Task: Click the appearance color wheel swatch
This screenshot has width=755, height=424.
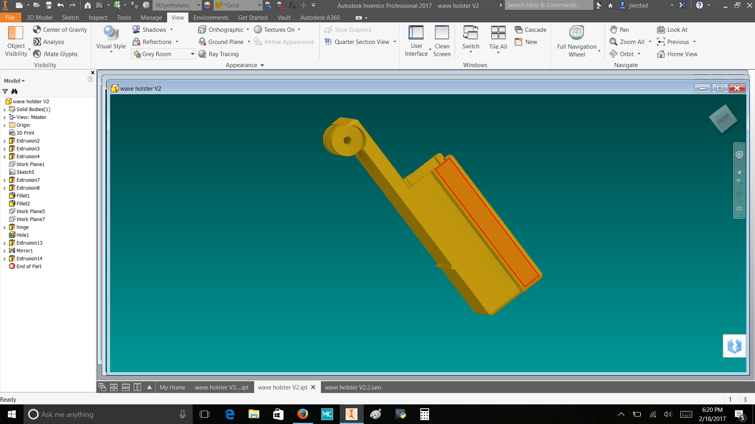Action: point(207,5)
